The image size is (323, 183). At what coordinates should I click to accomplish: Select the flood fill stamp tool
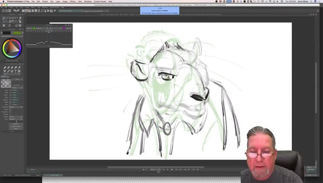(x=20, y=18)
